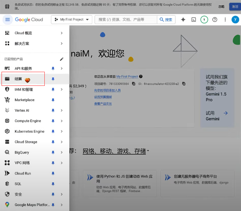Click the BigQuery magnifier icon
The image size is (241, 211).
point(7,152)
